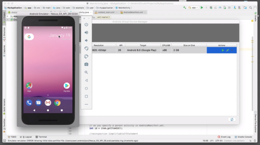Open emulator extended controls (three dots)
Image resolution: width=260 pixels, height=145 pixels.
click(x=86, y=104)
